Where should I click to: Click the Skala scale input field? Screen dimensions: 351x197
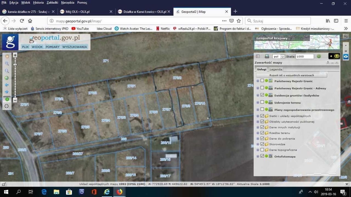(304, 56)
